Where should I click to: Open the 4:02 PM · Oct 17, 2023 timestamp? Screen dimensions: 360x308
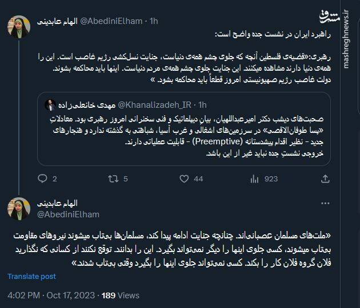50,295
